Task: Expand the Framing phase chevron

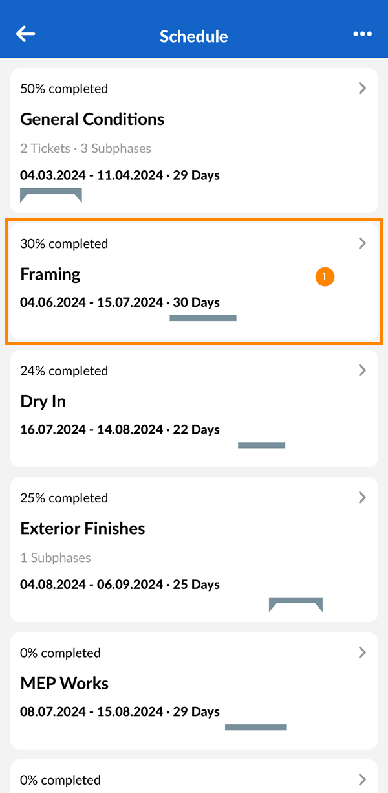Action: coord(362,243)
